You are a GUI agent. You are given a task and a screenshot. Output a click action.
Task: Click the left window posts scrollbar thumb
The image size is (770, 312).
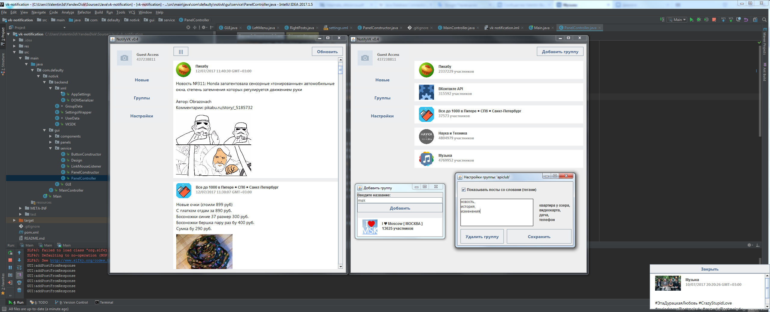click(340, 71)
